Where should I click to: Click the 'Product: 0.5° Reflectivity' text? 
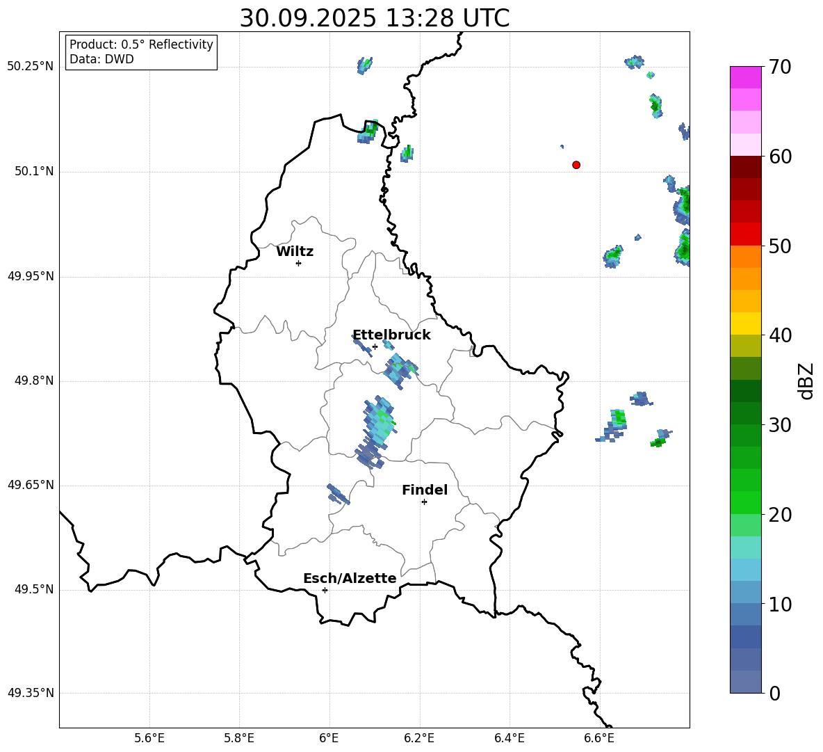pos(141,44)
